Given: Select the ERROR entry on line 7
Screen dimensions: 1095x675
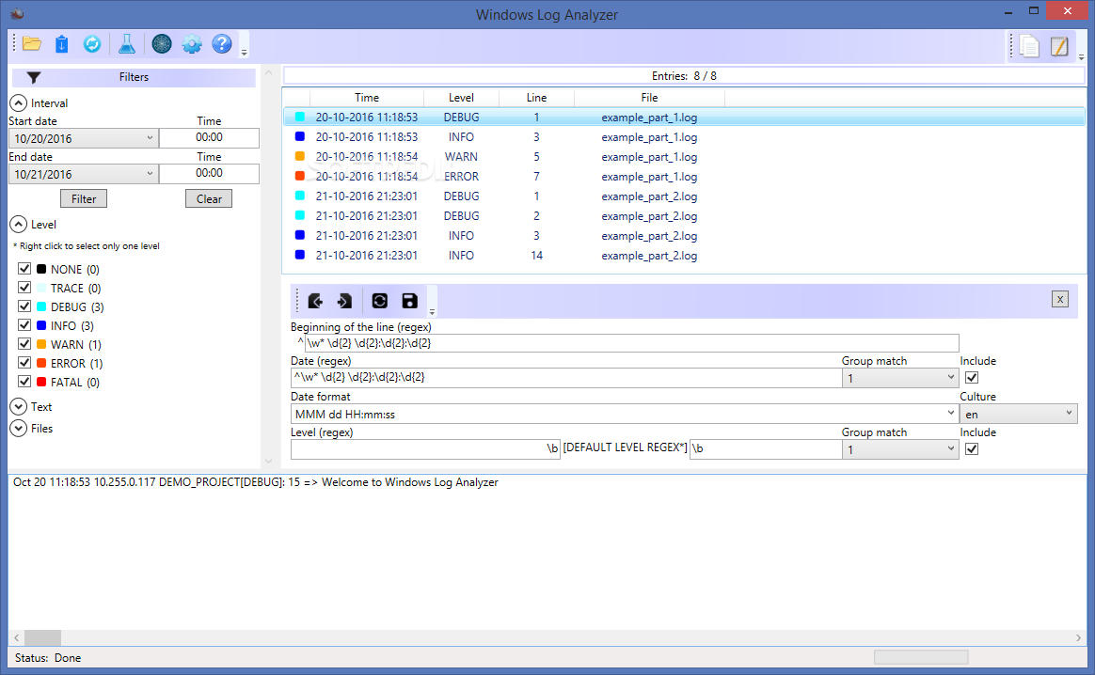Looking at the screenshot, I should pos(684,177).
